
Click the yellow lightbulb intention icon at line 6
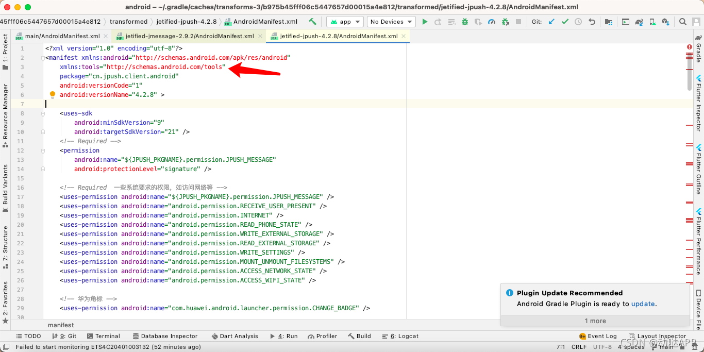[52, 94]
